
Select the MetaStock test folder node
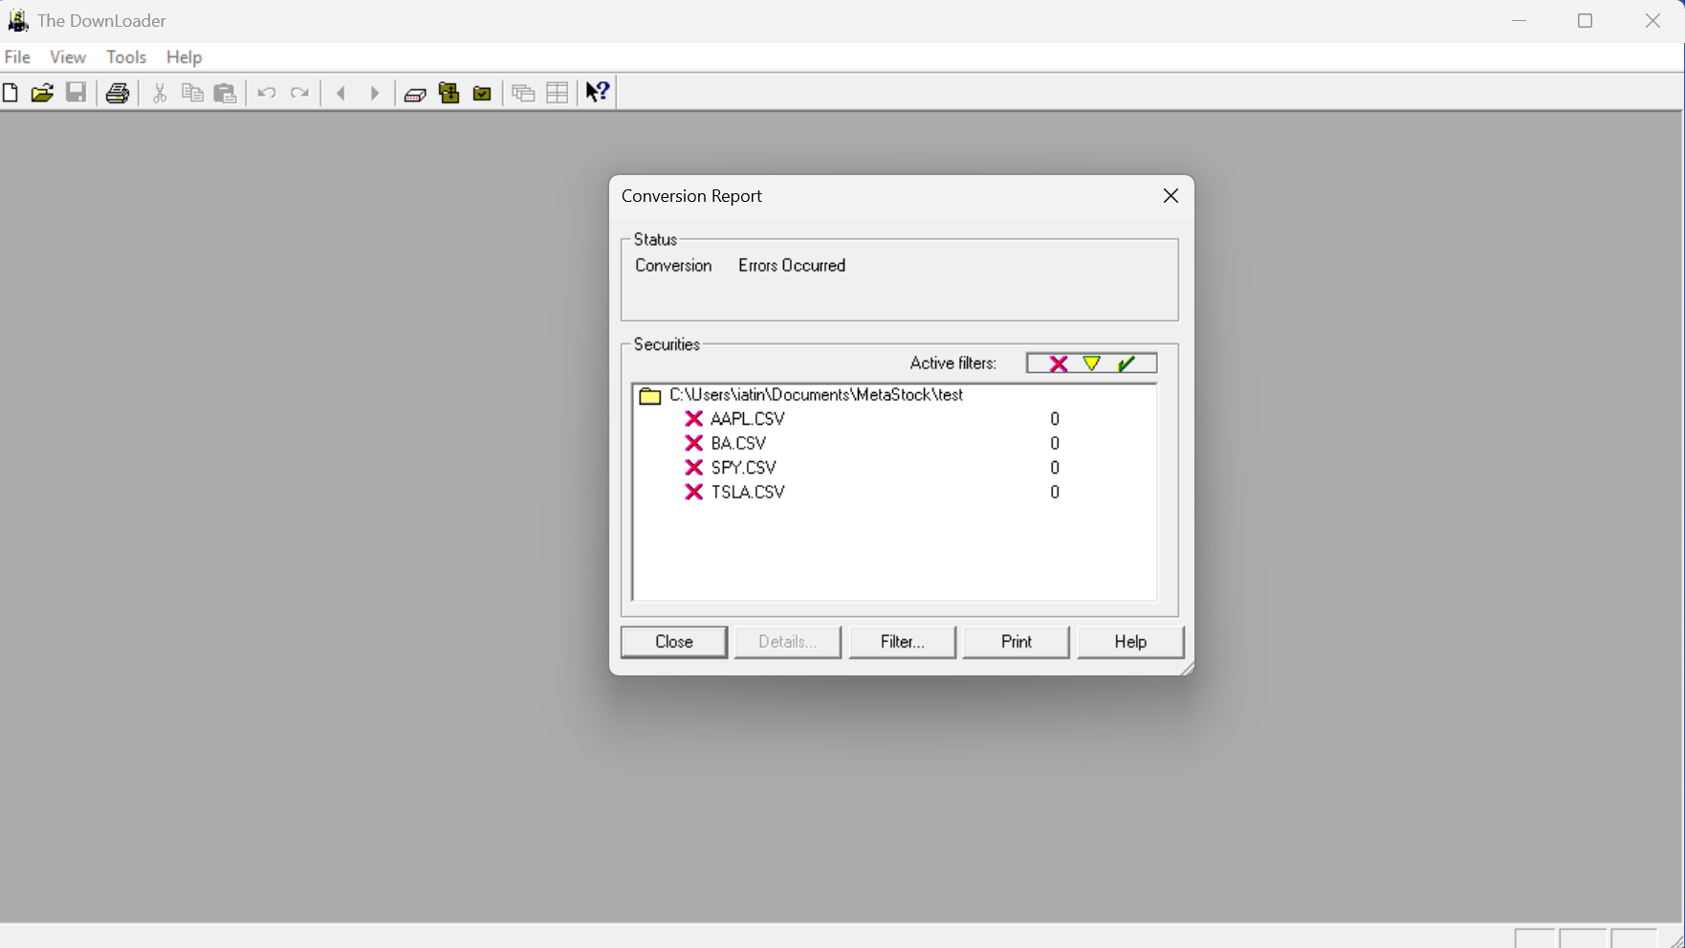point(815,395)
